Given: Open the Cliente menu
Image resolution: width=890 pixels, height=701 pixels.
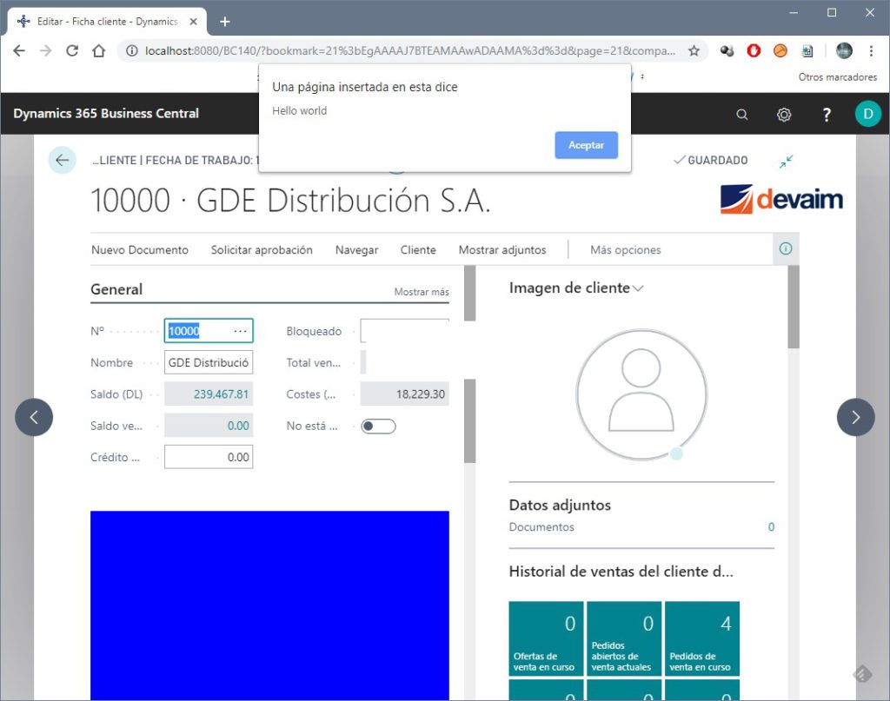Looking at the screenshot, I should coord(418,250).
